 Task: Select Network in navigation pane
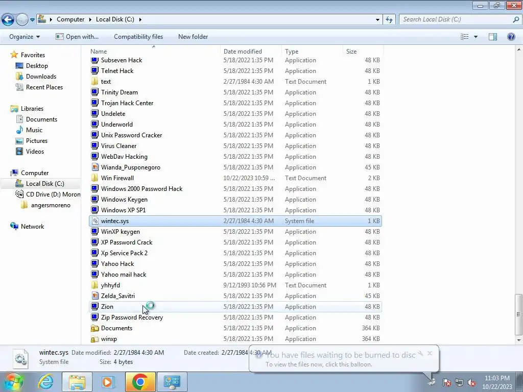[32, 226]
